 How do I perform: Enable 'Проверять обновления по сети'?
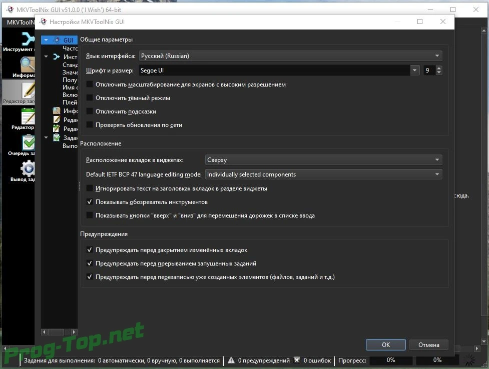click(x=90, y=124)
